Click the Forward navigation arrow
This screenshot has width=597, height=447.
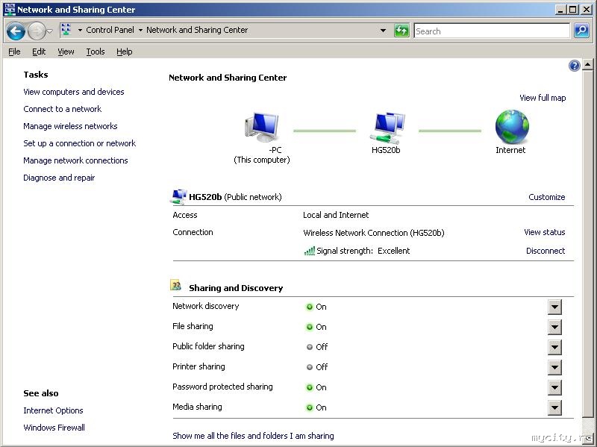tap(37, 31)
